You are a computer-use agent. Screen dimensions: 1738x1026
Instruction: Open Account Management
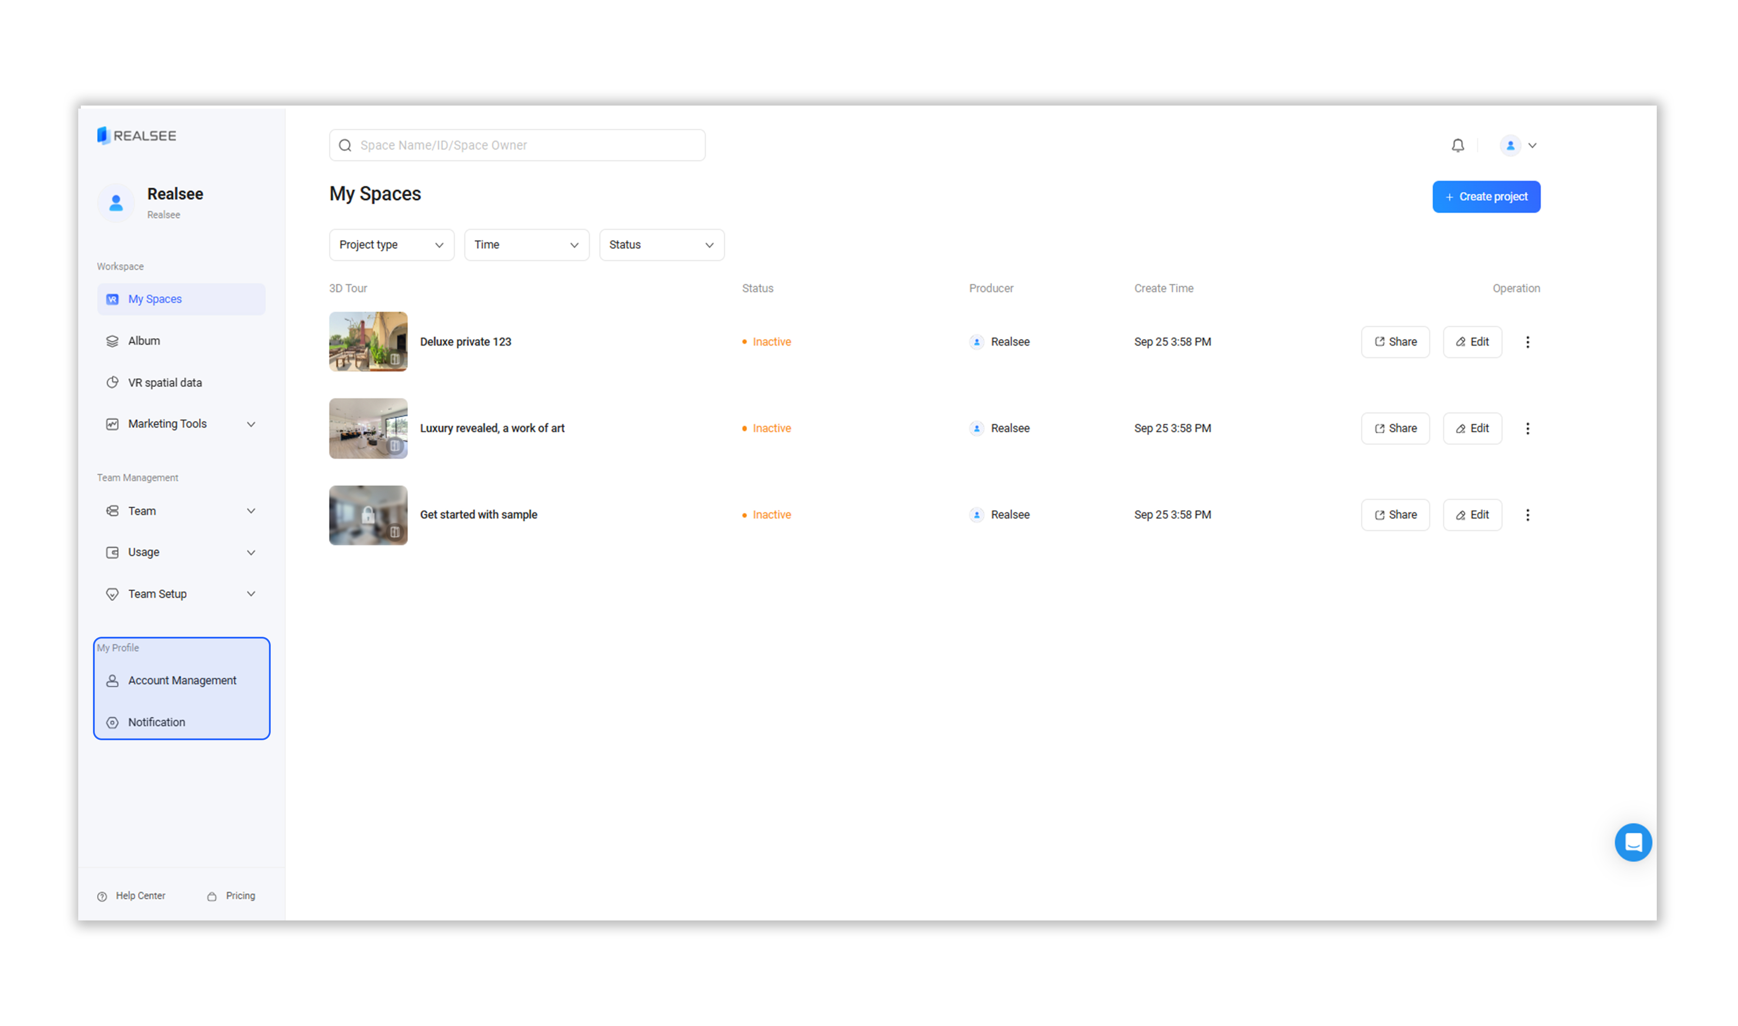[x=182, y=680]
